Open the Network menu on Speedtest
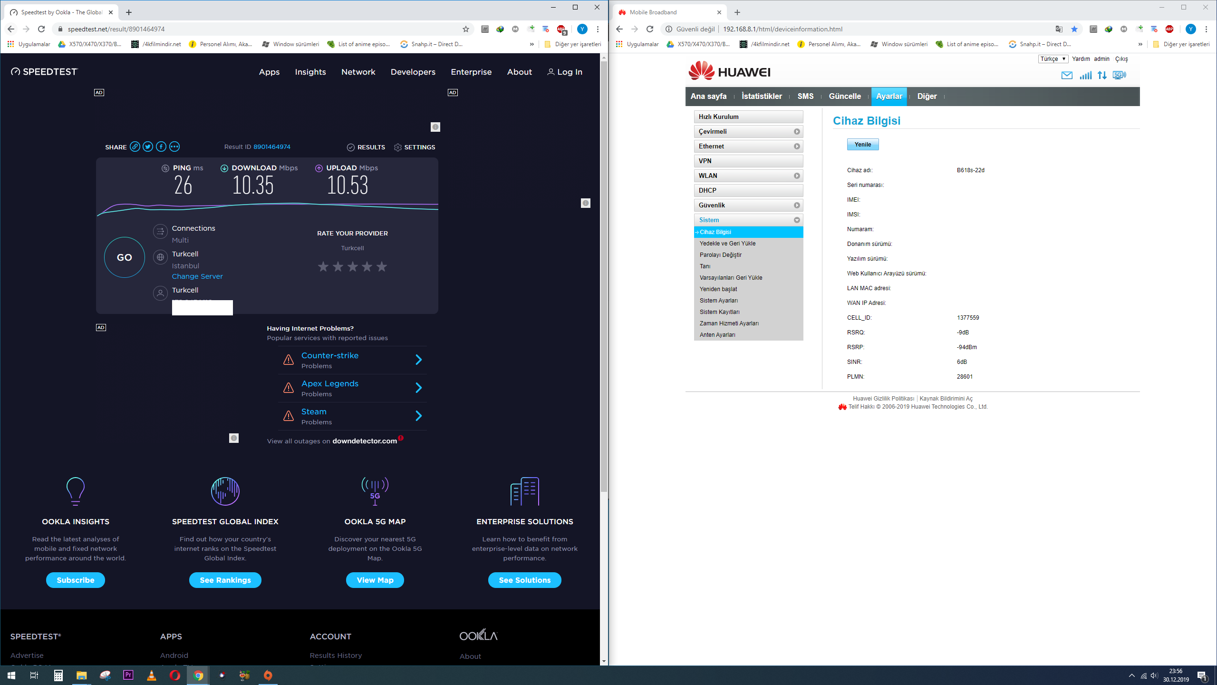Viewport: 1217px width, 685px height. 358,72
